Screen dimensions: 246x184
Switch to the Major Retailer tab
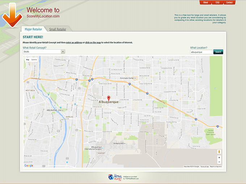33,29
